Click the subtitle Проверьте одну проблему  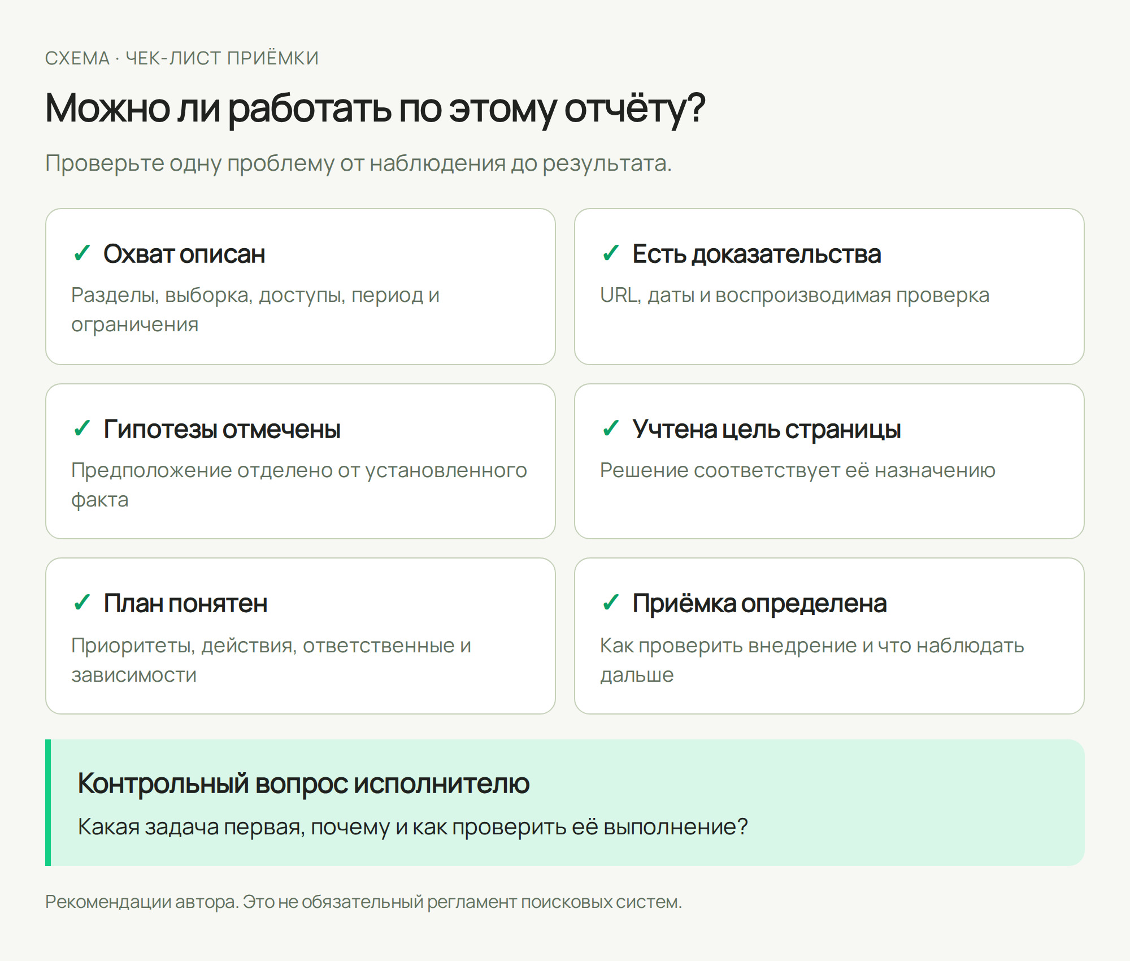click(x=190, y=163)
